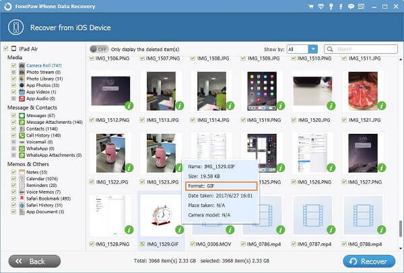Click the IMG_1526.PNG file name
The width and height of the screenshot is (404, 273).
pyautogui.click(x=314, y=182)
